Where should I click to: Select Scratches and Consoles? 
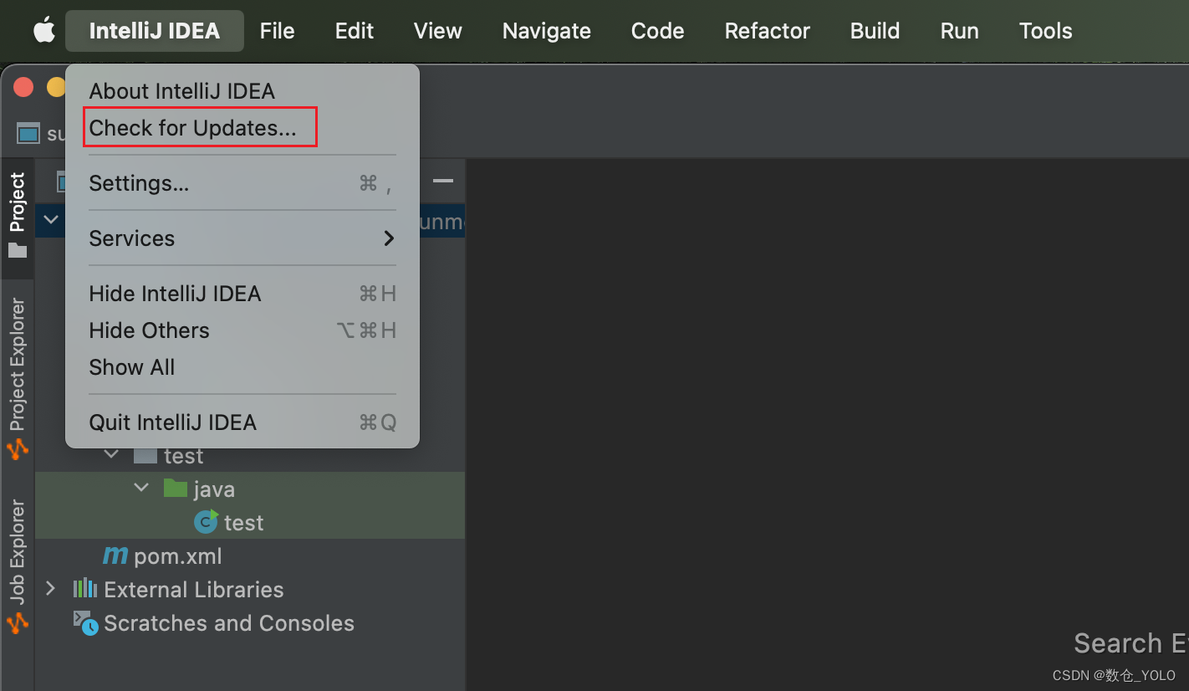click(229, 623)
